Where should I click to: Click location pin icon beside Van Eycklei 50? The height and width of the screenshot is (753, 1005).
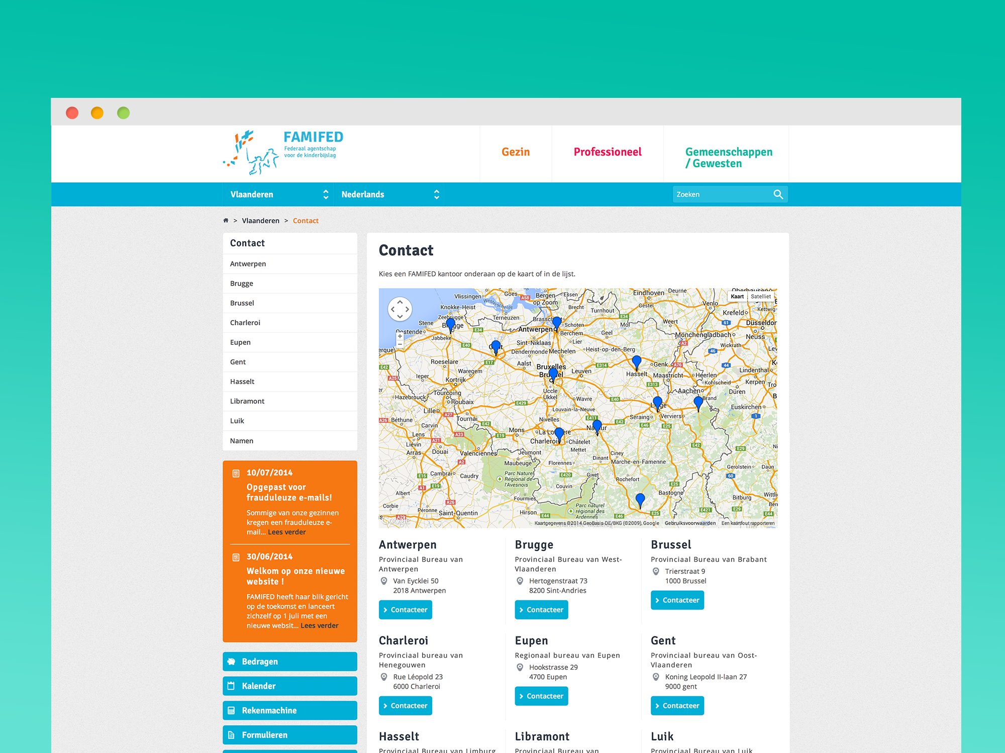click(x=384, y=581)
